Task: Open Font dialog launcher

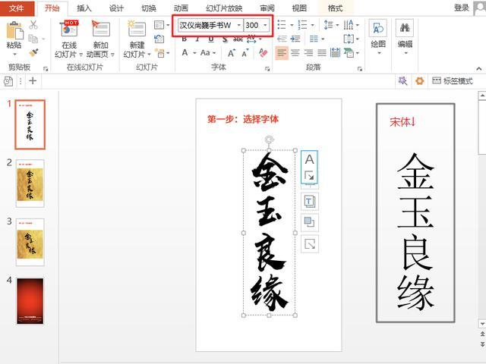Action: coord(267,69)
